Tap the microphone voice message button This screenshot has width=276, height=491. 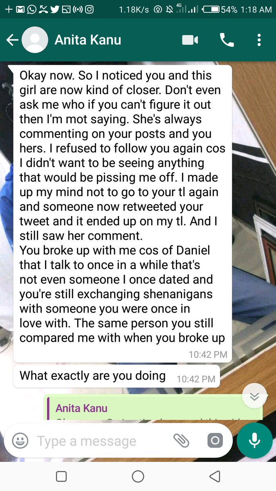tap(255, 441)
